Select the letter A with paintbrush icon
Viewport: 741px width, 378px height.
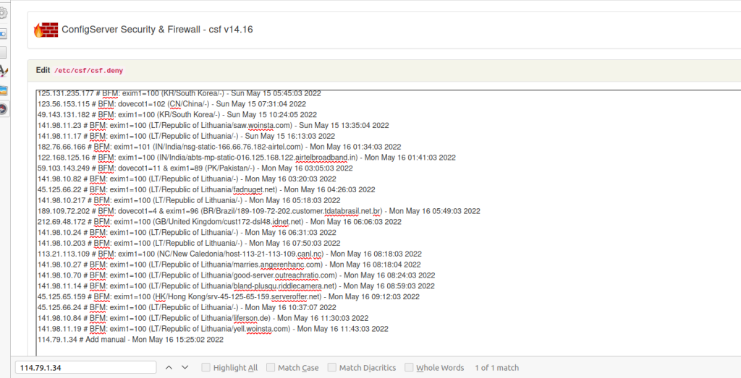pos(4,72)
